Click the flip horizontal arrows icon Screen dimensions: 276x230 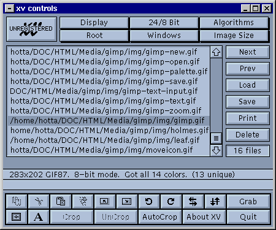[x=193, y=201]
